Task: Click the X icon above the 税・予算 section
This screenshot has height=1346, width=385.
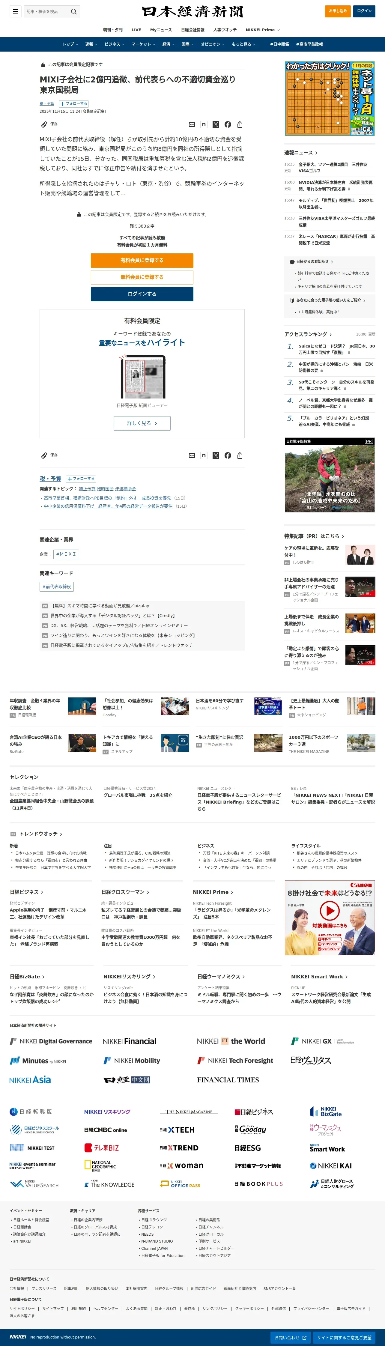Action: click(x=216, y=456)
